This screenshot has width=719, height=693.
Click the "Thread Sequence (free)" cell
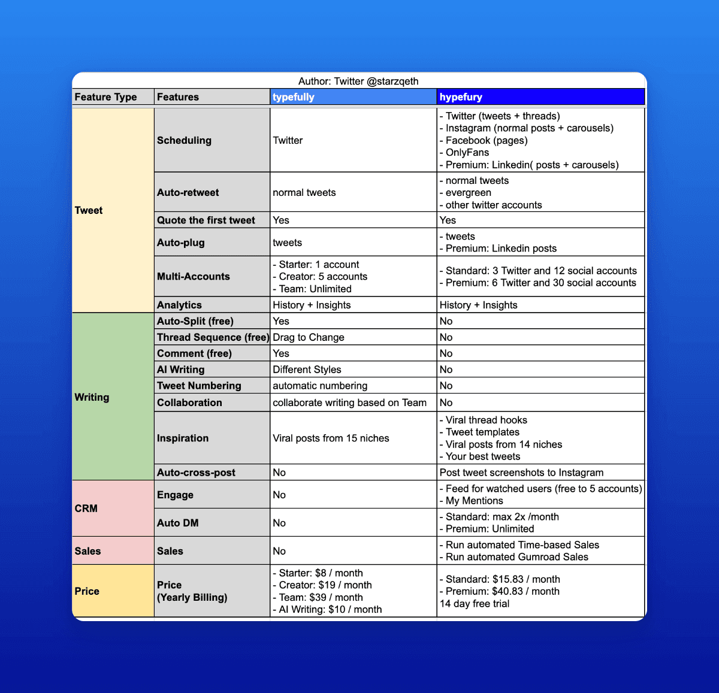coord(212,337)
